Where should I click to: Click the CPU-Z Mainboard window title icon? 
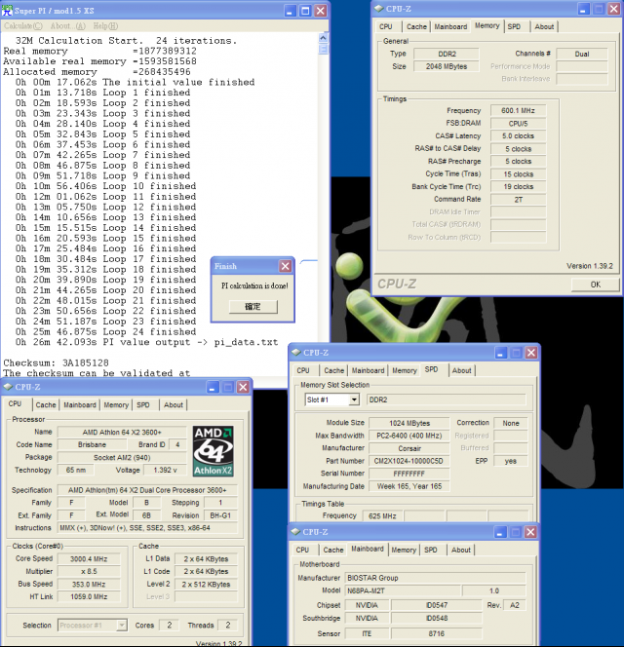pyautogui.click(x=295, y=531)
